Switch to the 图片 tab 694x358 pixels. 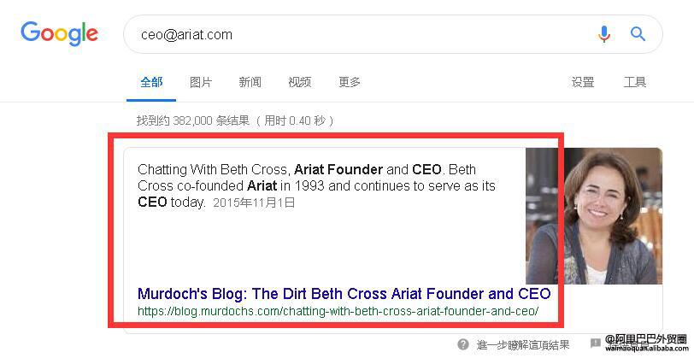tap(201, 82)
